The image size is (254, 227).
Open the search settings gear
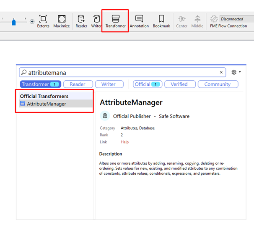click(234, 72)
